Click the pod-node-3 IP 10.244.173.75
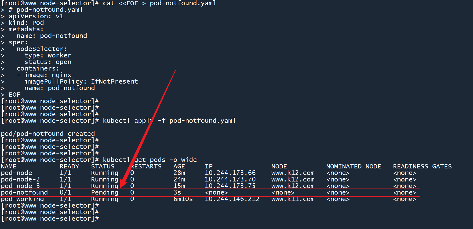The width and height of the screenshot is (473, 229). (x=230, y=186)
